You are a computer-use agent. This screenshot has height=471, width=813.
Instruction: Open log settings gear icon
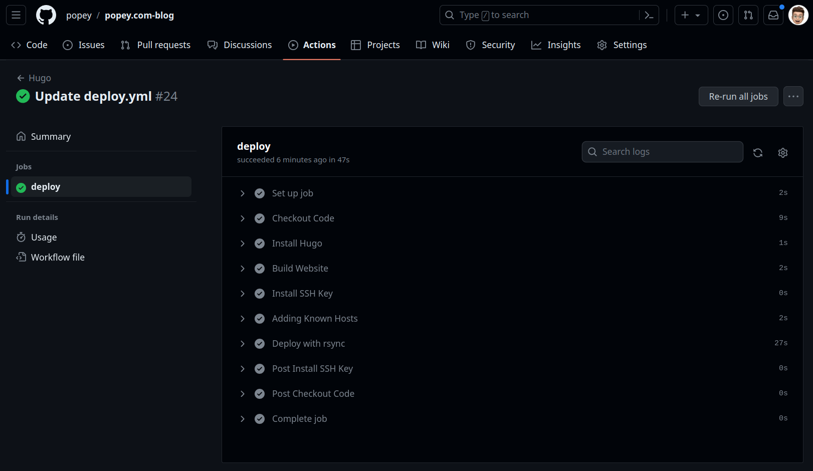(x=783, y=153)
